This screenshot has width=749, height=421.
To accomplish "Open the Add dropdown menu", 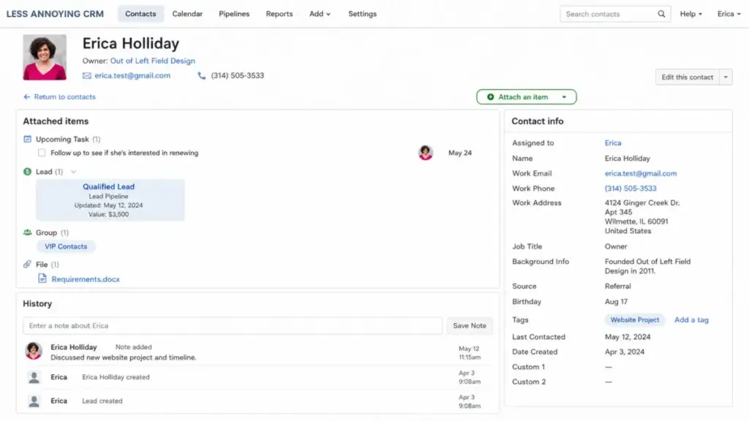I will click(320, 14).
